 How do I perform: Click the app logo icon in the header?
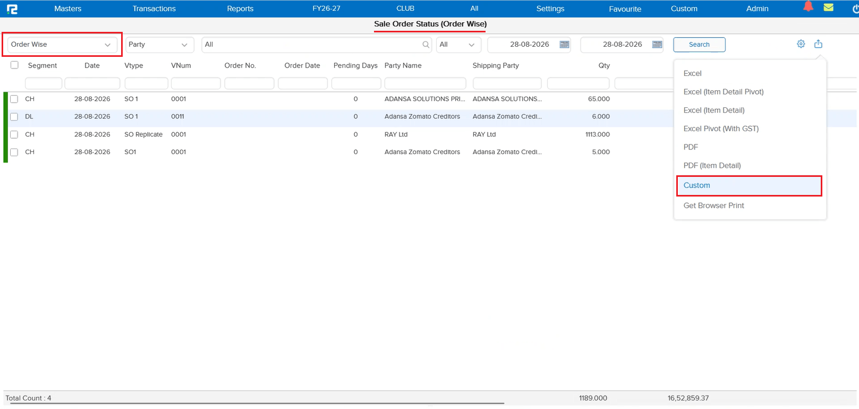pos(12,8)
